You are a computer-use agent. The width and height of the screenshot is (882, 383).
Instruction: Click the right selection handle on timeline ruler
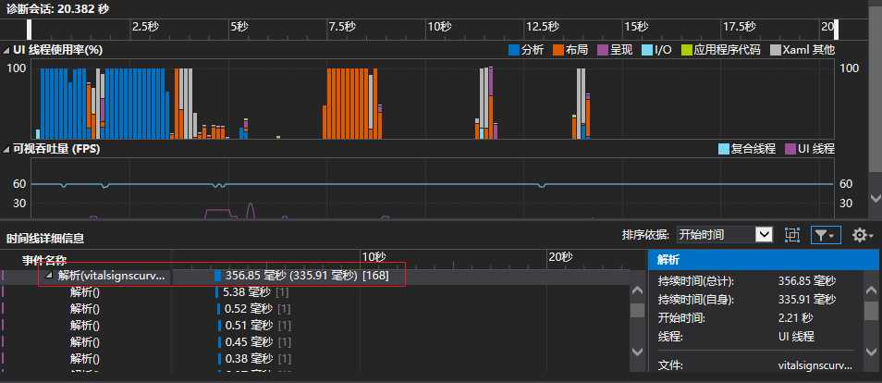836,30
